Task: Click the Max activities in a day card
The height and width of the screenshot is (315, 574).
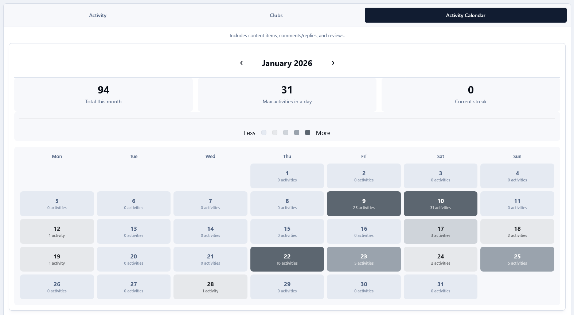Action: (x=287, y=95)
